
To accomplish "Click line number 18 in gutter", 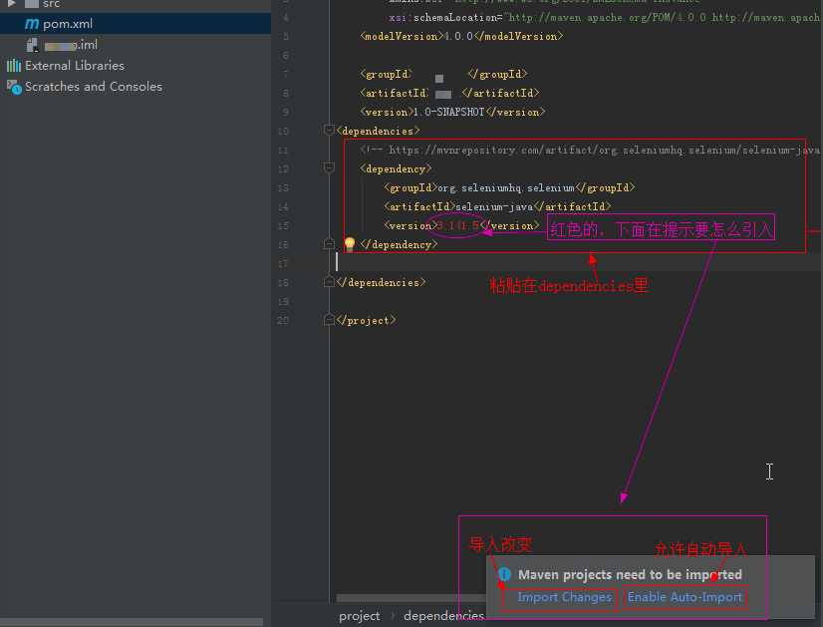I will [283, 282].
